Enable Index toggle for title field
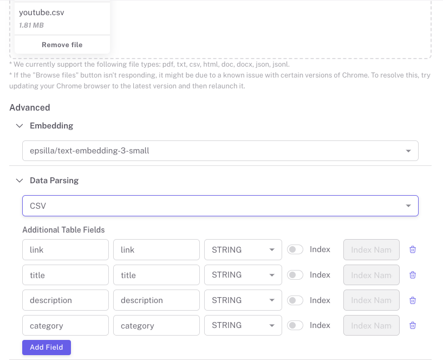 (295, 275)
